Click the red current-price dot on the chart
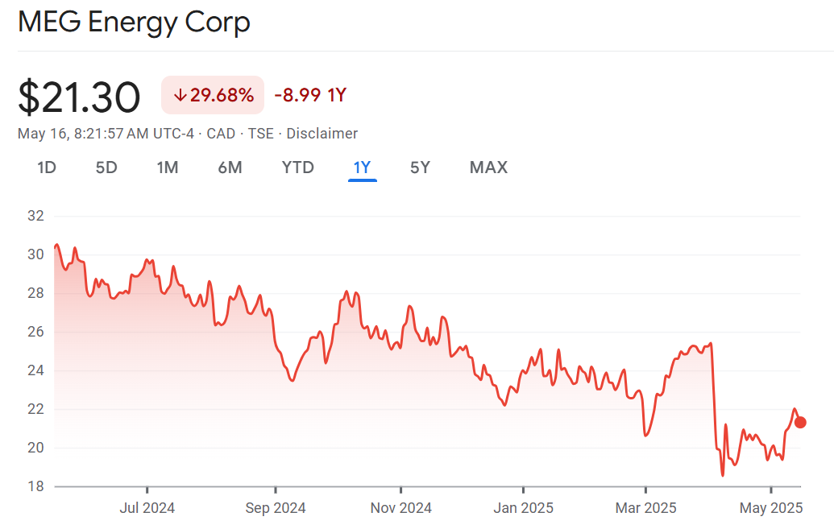Image resolution: width=834 pixels, height=525 pixels. pos(800,422)
